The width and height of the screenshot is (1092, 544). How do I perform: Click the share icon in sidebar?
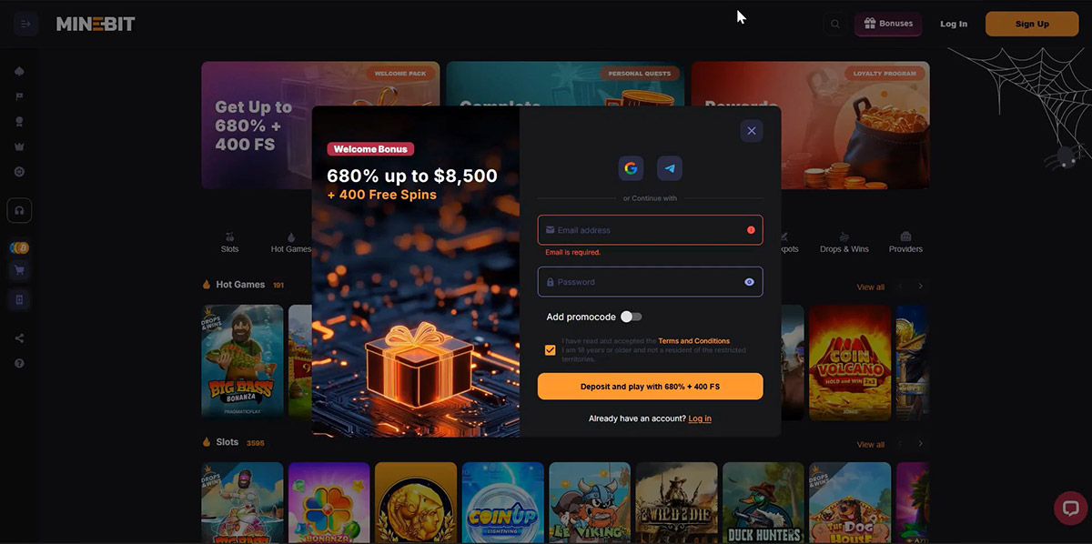[19, 338]
